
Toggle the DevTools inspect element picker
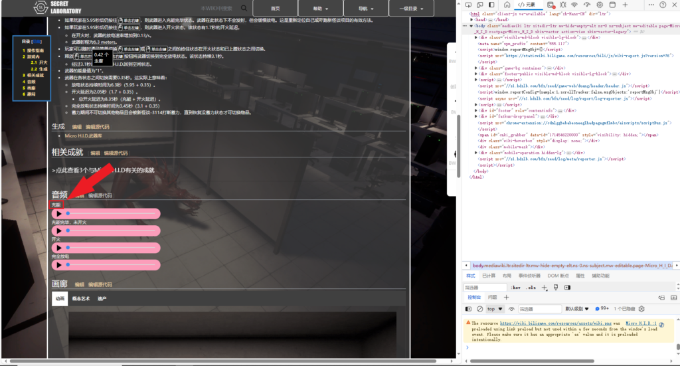(x=468, y=5)
